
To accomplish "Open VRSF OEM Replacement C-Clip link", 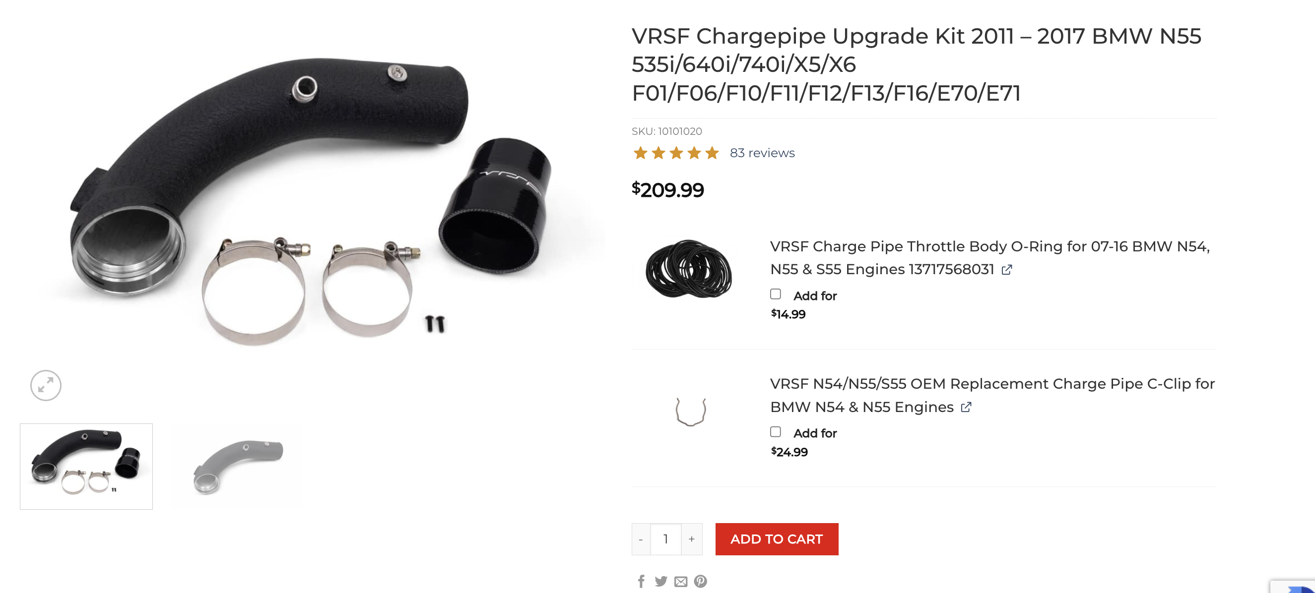I will (992, 395).
